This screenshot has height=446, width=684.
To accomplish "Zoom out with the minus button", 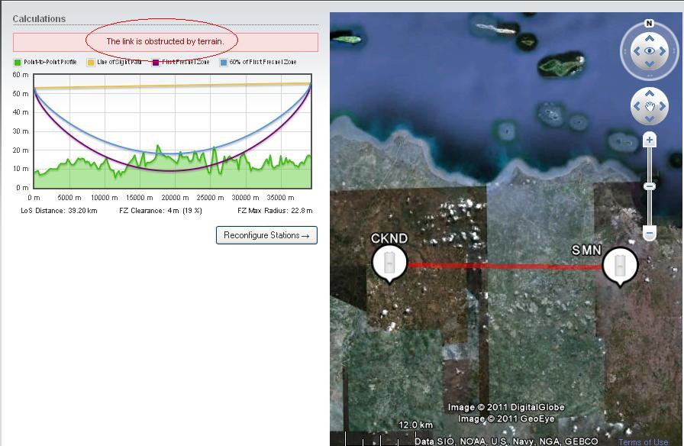I will point(650,233).
